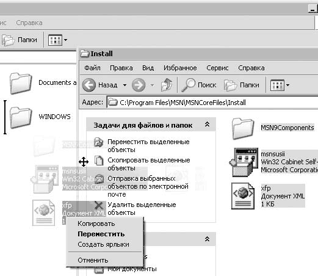The image size is (318, 276).
Task: Select the xfp XML document icon
Action: (x=243, y=196)
